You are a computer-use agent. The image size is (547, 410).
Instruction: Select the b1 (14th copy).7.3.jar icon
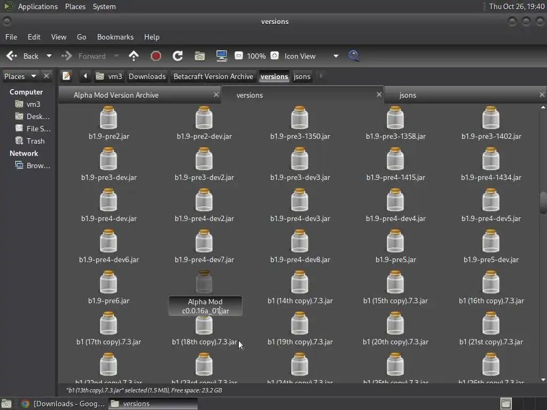tap(300, 282)
